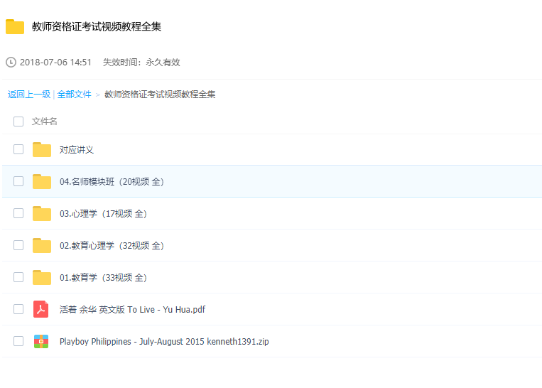This screenshot has width=542, height=388.
Task: Check the box for 对应讲义
Action: click(18, 149)
